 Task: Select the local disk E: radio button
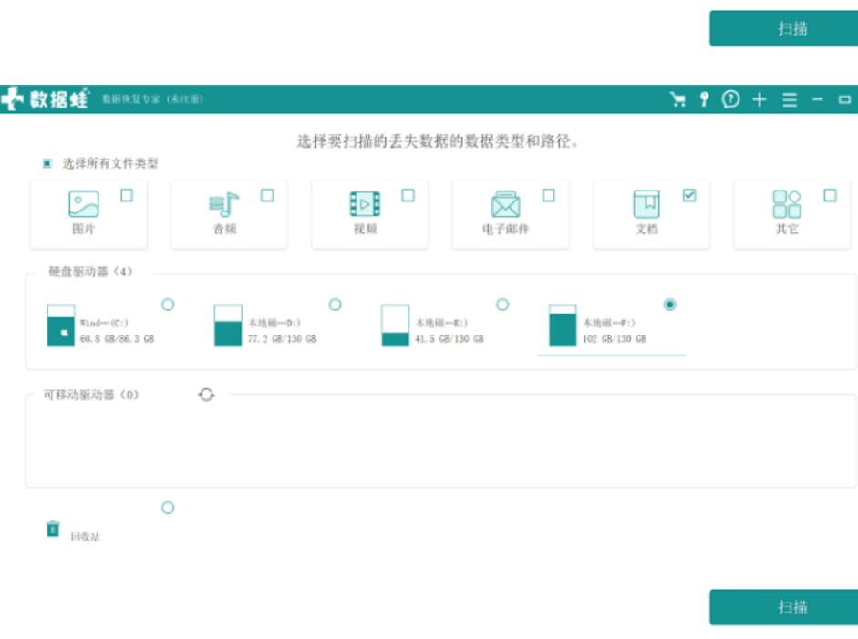tap(502, 304)
